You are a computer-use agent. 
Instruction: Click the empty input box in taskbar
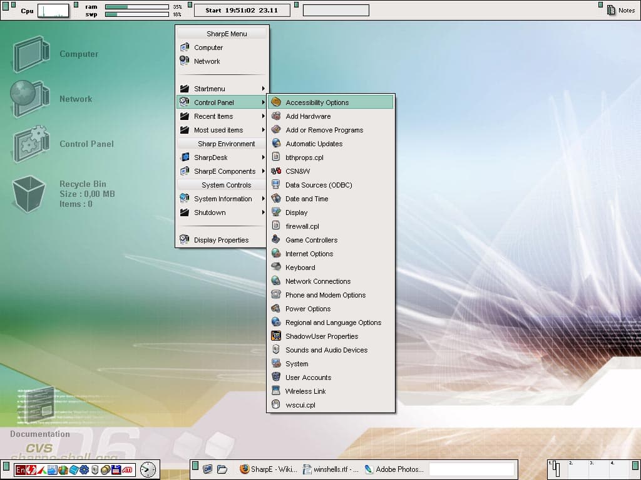pyautogui.click(x=471, y=469)
